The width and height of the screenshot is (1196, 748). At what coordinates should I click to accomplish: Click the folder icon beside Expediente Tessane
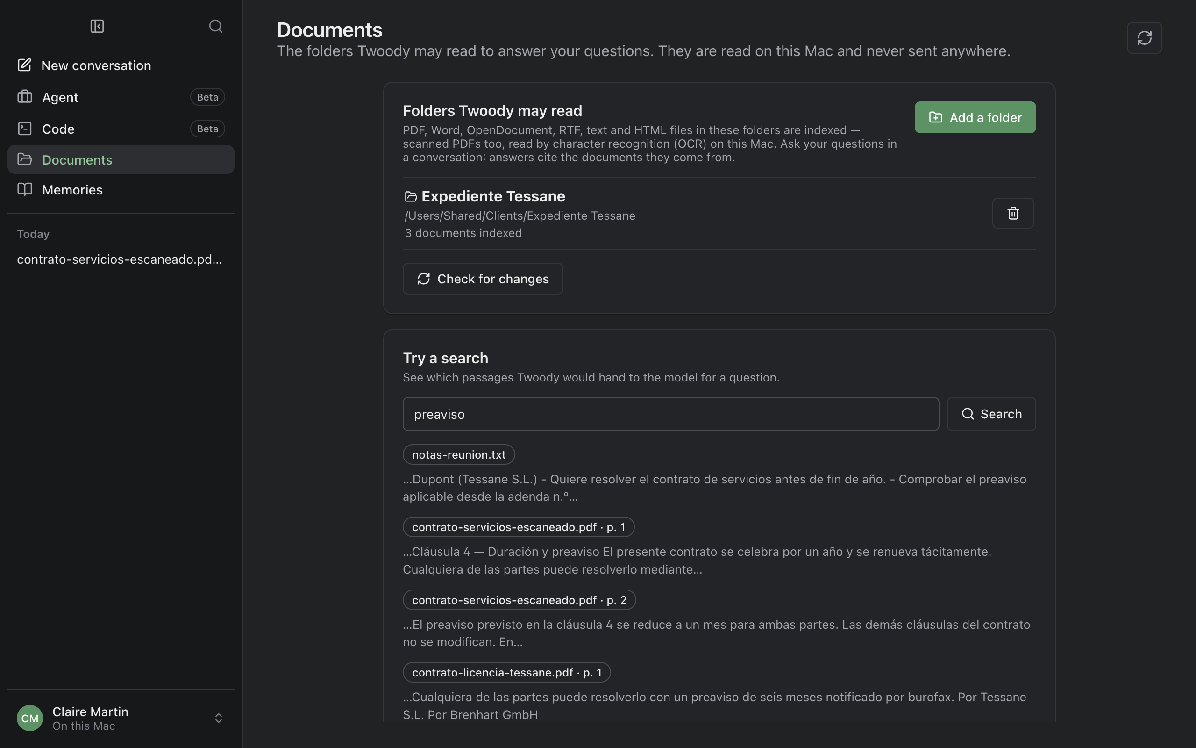[411, 197]
